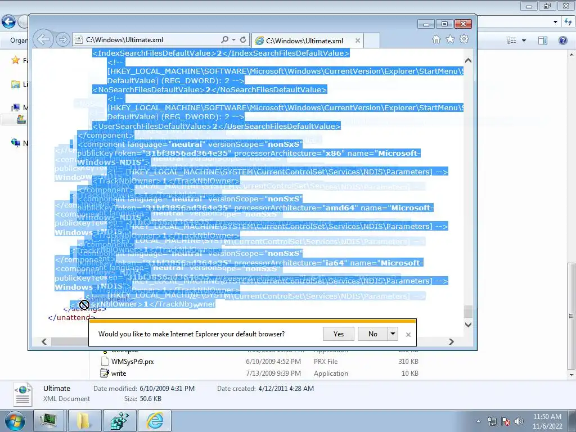Viewport: 576px width, 432px height.
Task: Open the first pinned taskbar program
Action: click(x=48, y=421)
